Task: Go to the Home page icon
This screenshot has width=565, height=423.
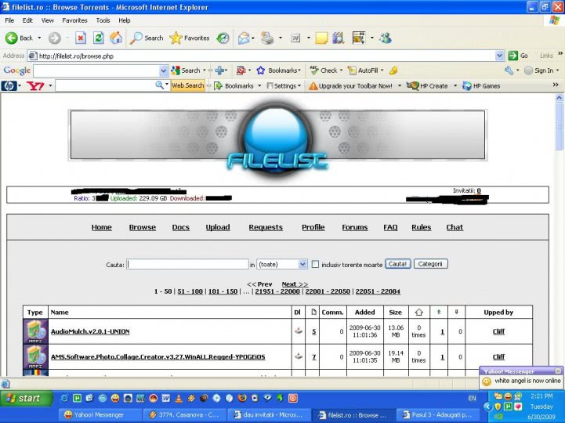Action: click(116, 38)
